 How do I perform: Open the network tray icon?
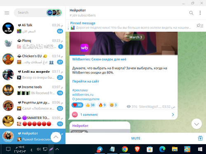click(x=45, y=149)
